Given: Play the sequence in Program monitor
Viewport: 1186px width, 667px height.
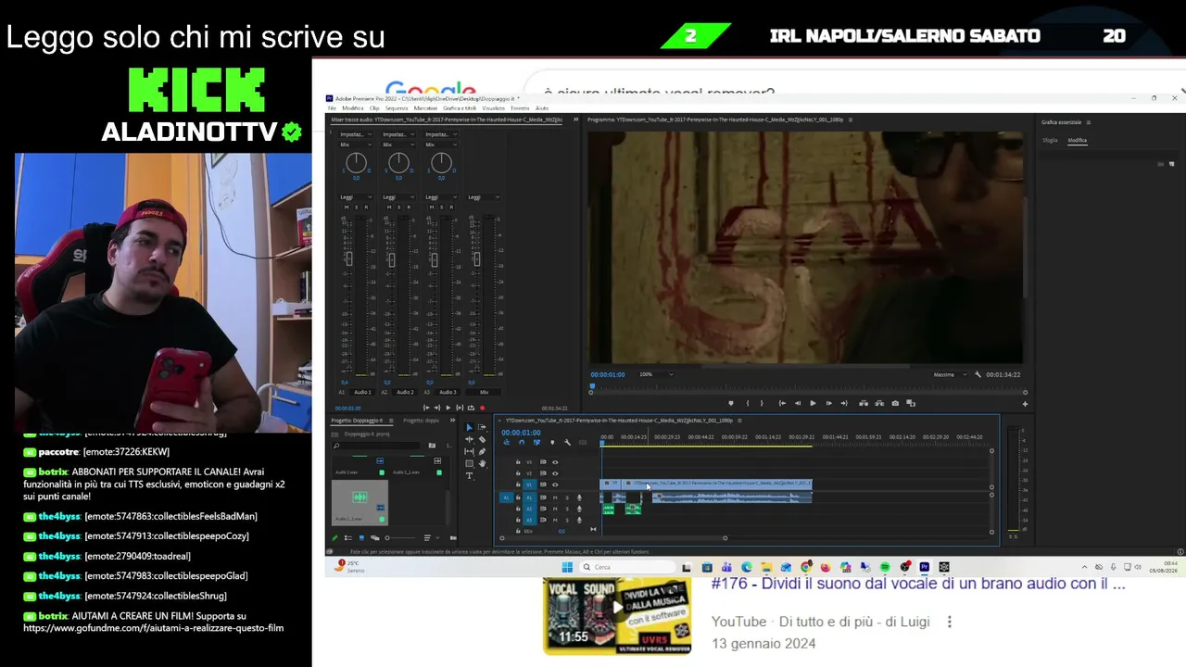Looking at the screenshot, I should (x=813, y=403).
